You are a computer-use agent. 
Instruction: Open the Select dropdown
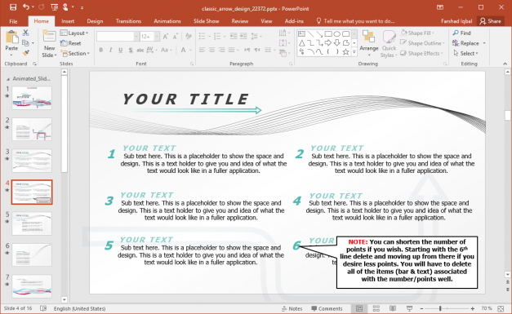[x=466, y=53]
